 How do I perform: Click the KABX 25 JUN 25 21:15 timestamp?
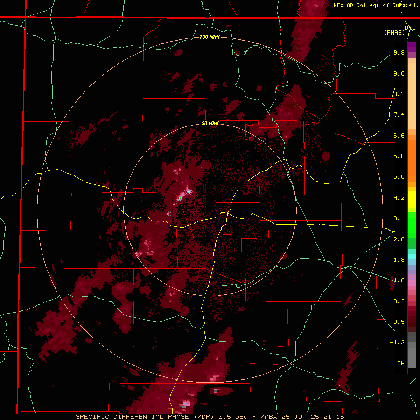coord(302,417)
